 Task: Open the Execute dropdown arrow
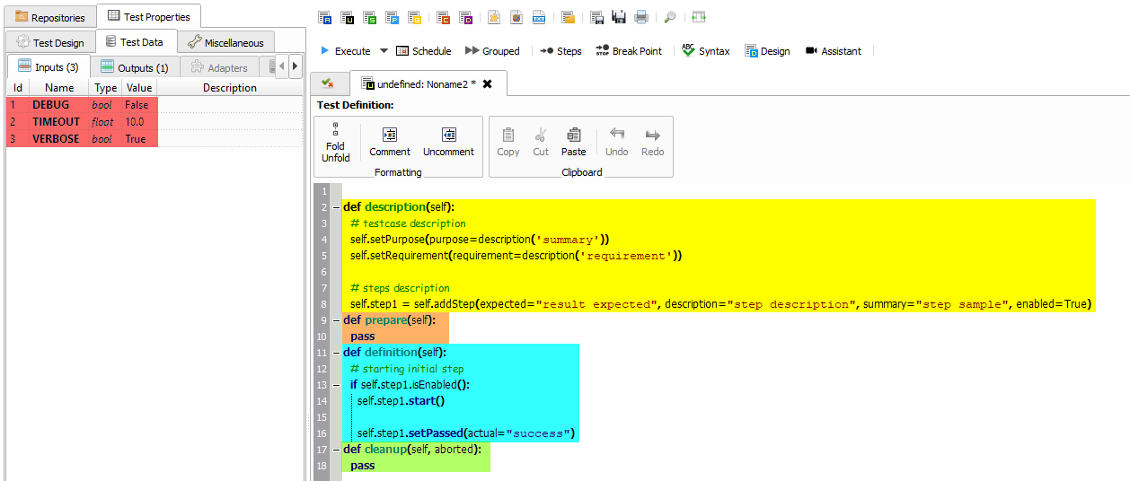(384, 51)
